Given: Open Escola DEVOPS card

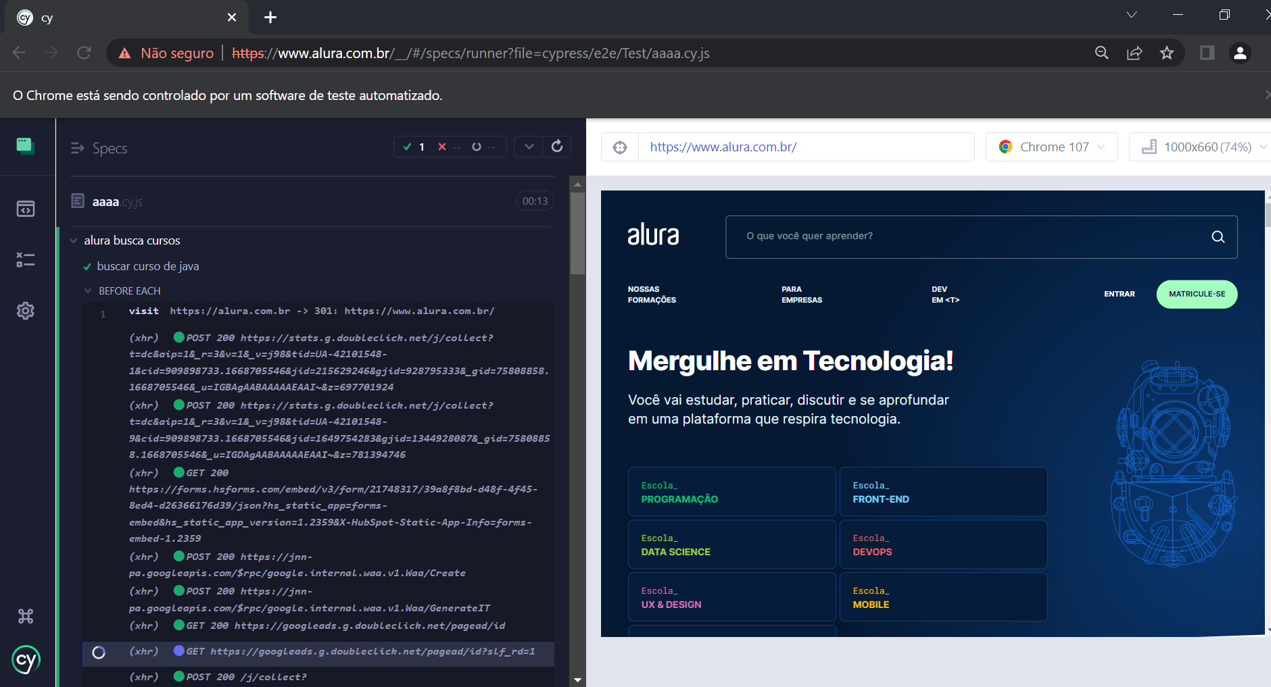Looking at the screenshot, I should click(x=943, y=544).
